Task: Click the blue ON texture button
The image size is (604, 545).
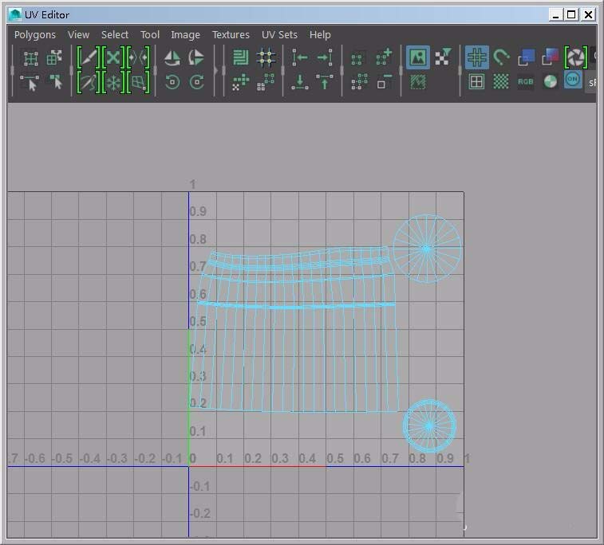Action: point(573,80)
